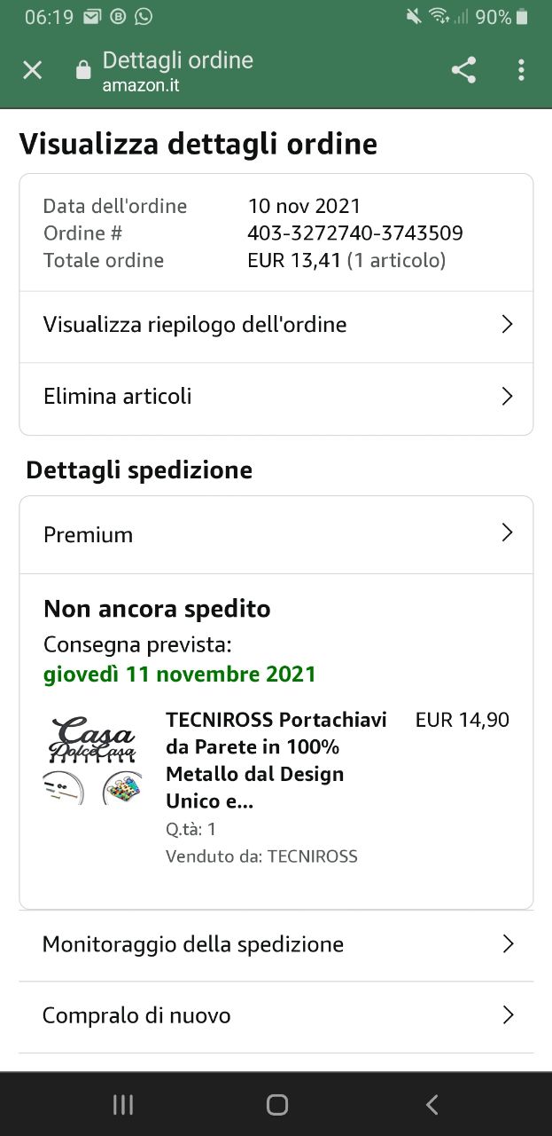Open Monitoraggio della spedizione chevron
This screenshot has height=1136, width=552.
[508, 943]
